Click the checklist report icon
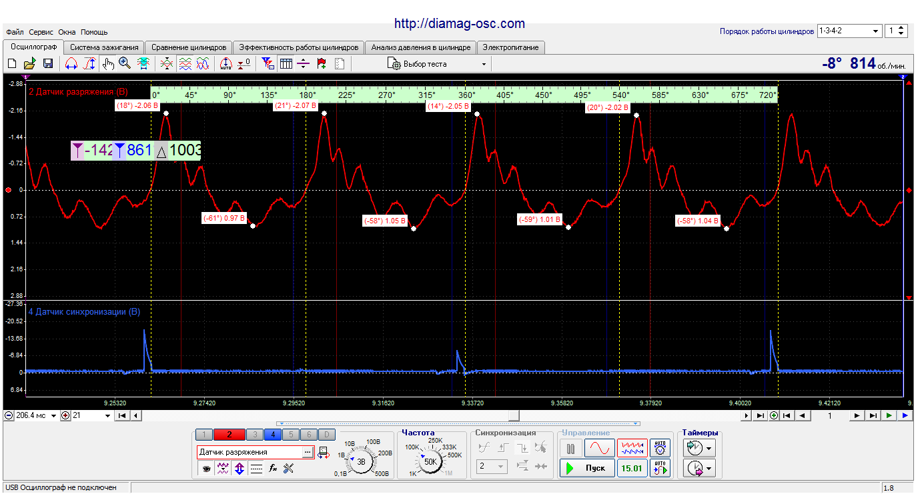 tap(339, 64)
